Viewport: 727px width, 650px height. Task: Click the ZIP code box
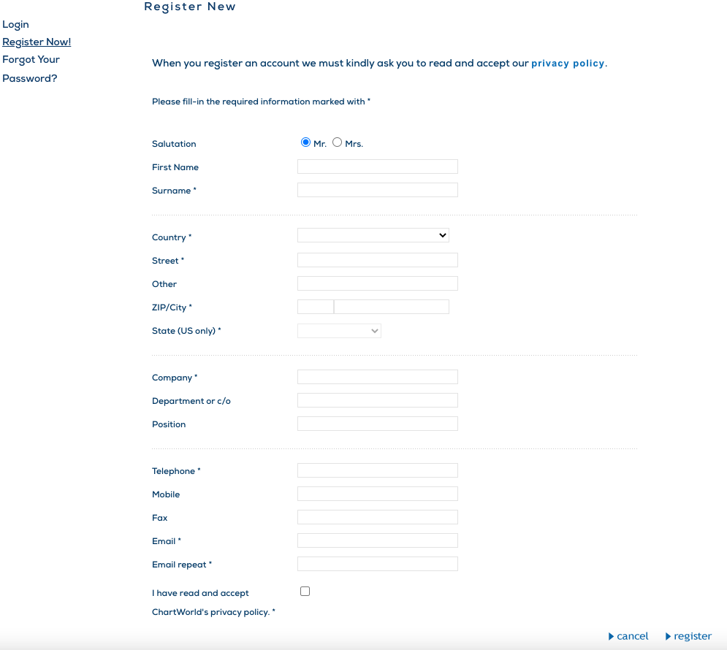pos(315,307)
